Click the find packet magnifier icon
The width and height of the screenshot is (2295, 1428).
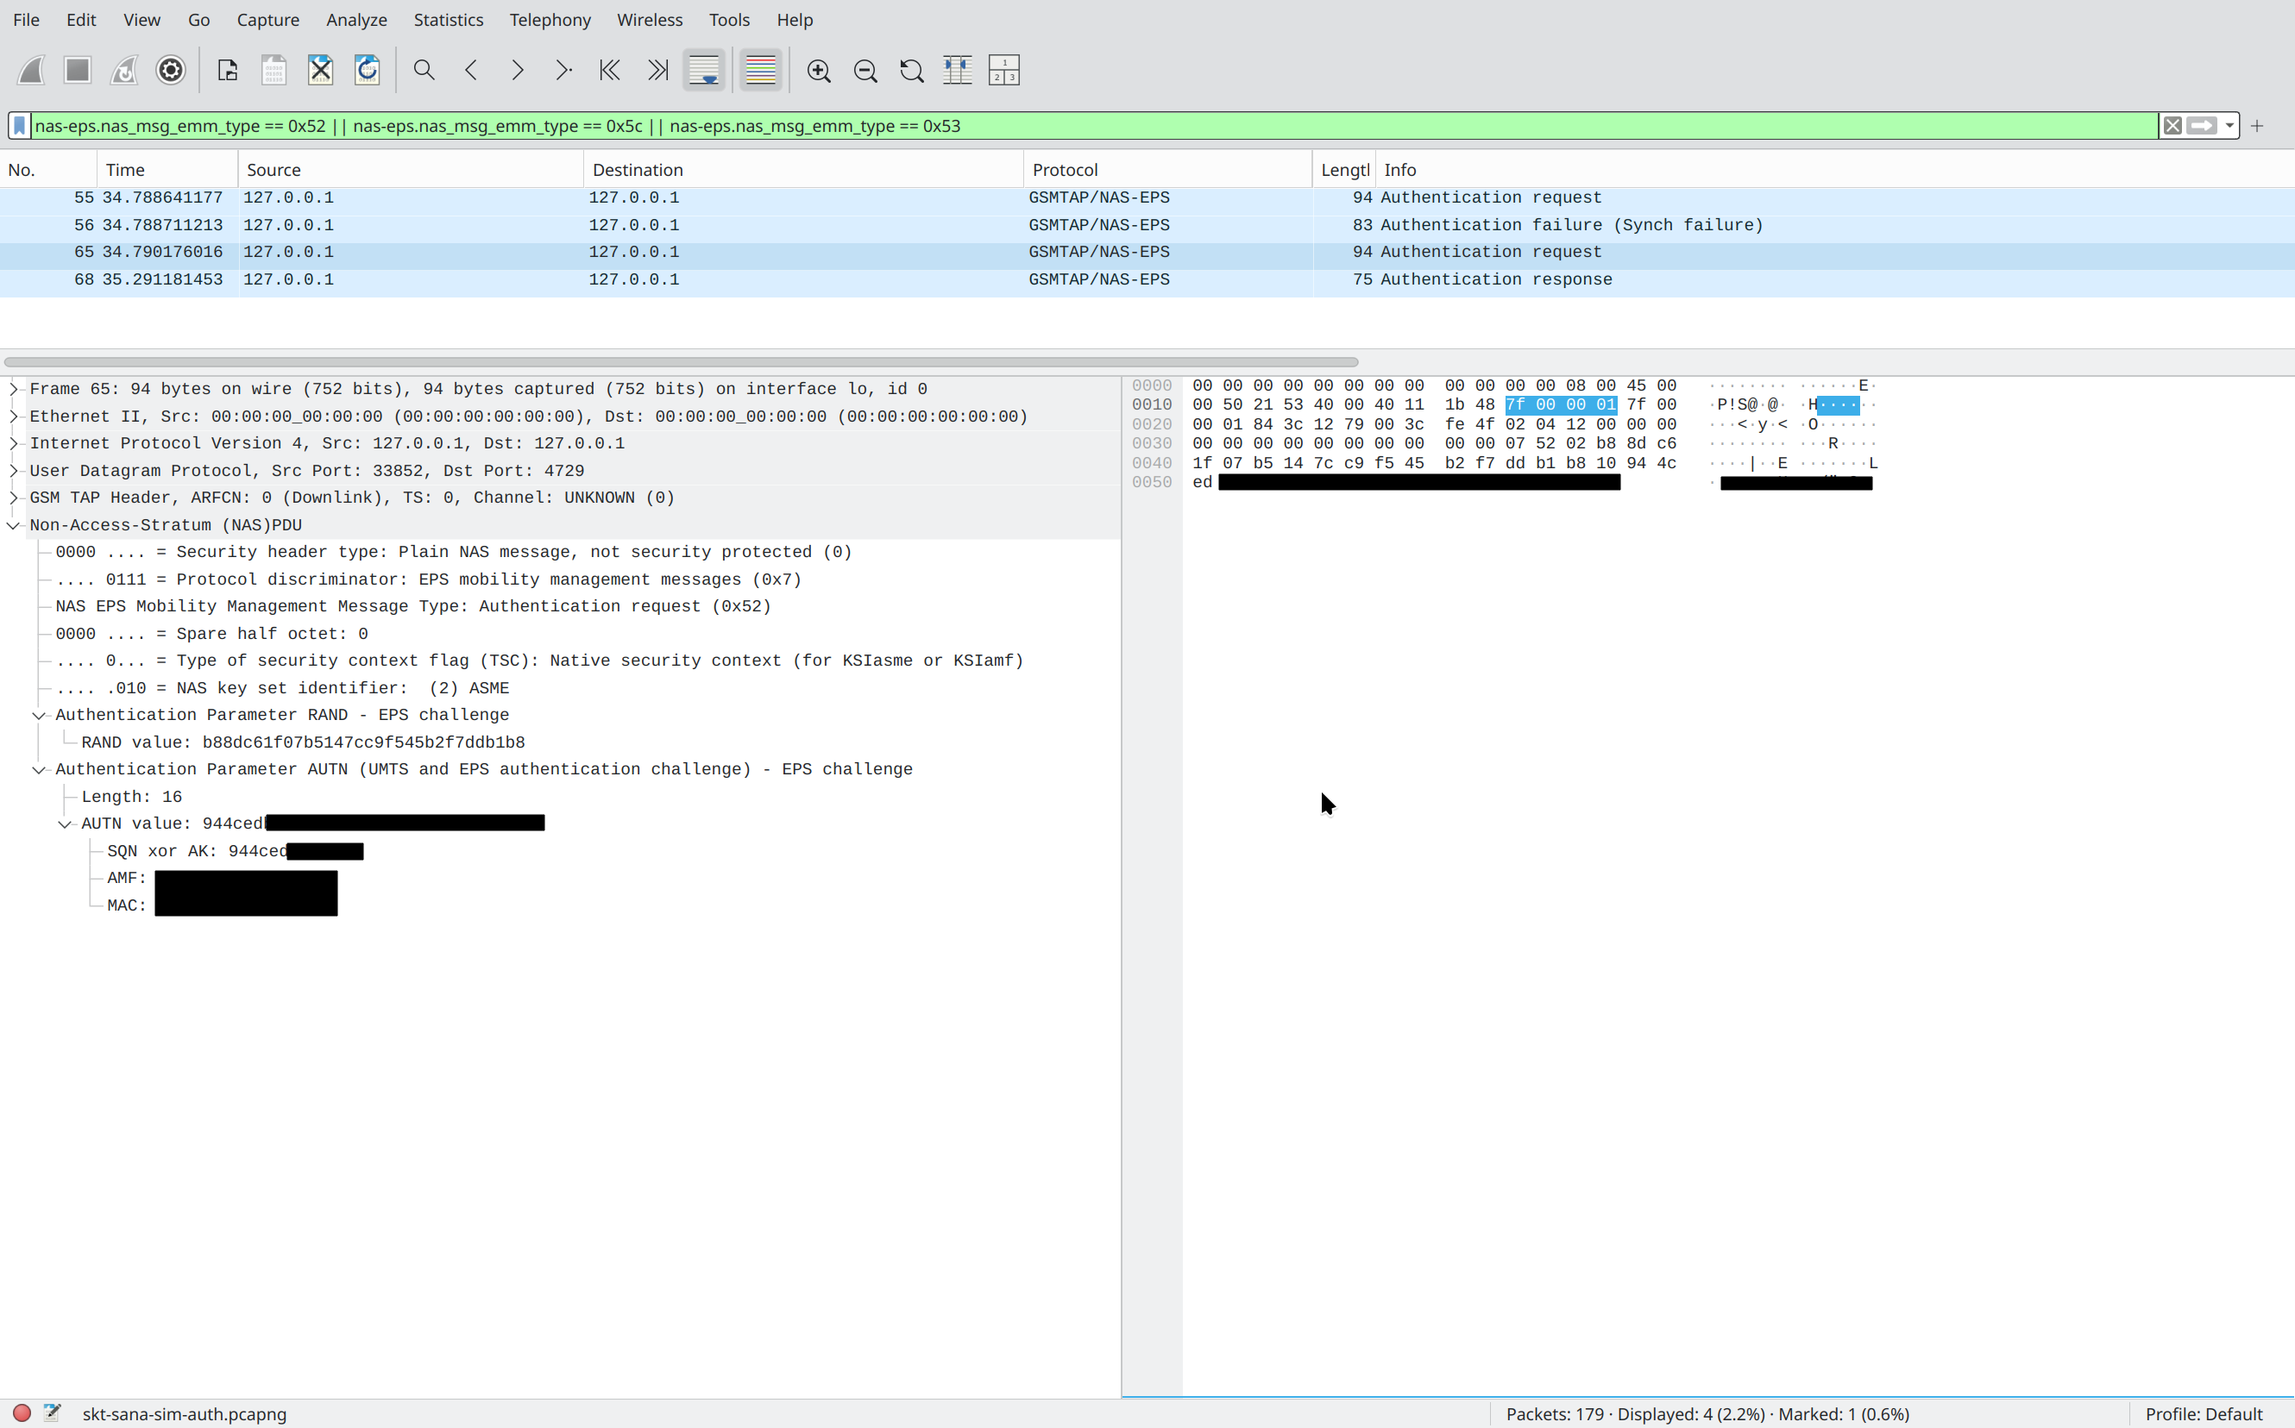[x=424, y=71]
